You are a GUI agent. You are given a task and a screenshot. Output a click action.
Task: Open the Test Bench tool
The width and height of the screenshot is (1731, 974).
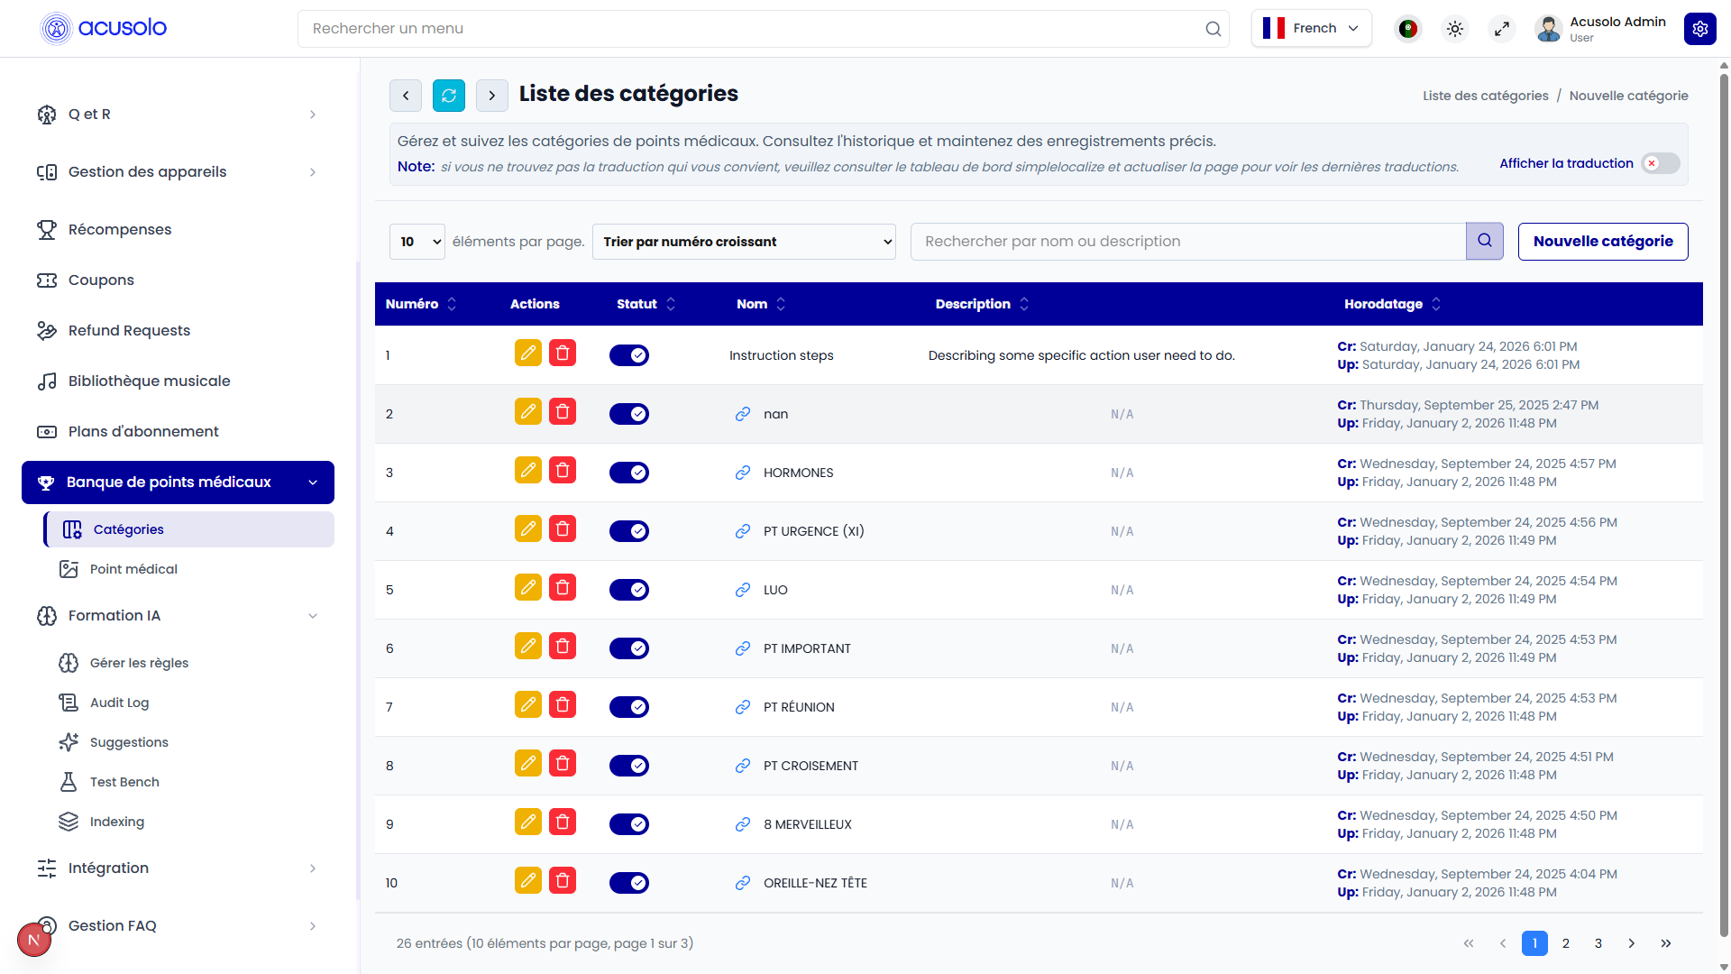click(x=124, y=782)
